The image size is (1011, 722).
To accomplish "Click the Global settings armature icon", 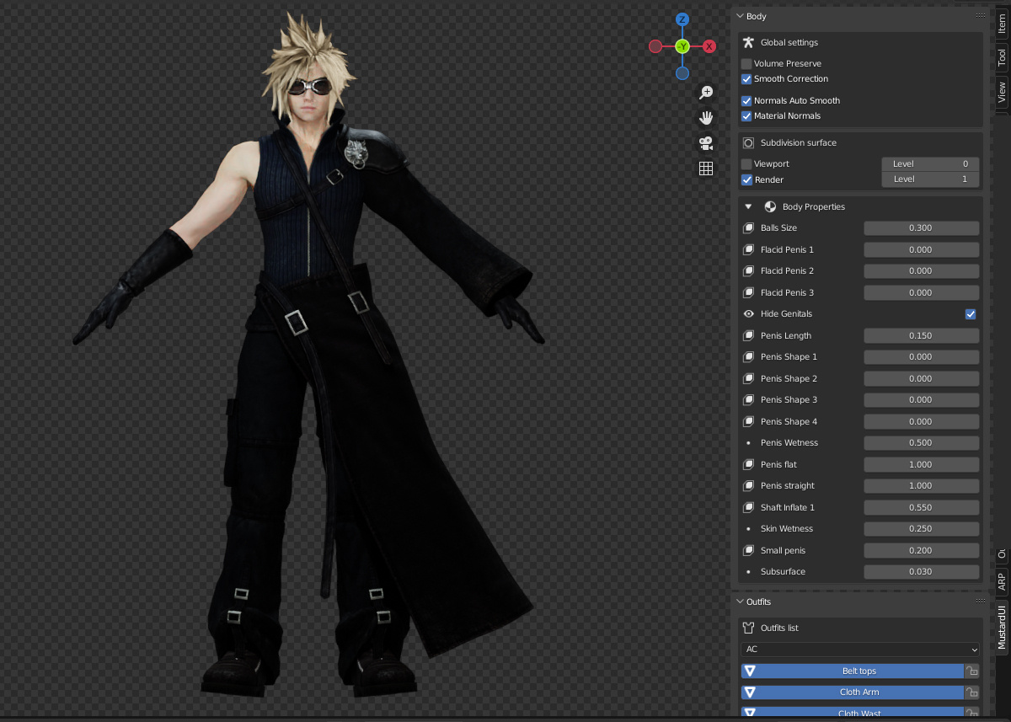I will (x=748, y=42).
